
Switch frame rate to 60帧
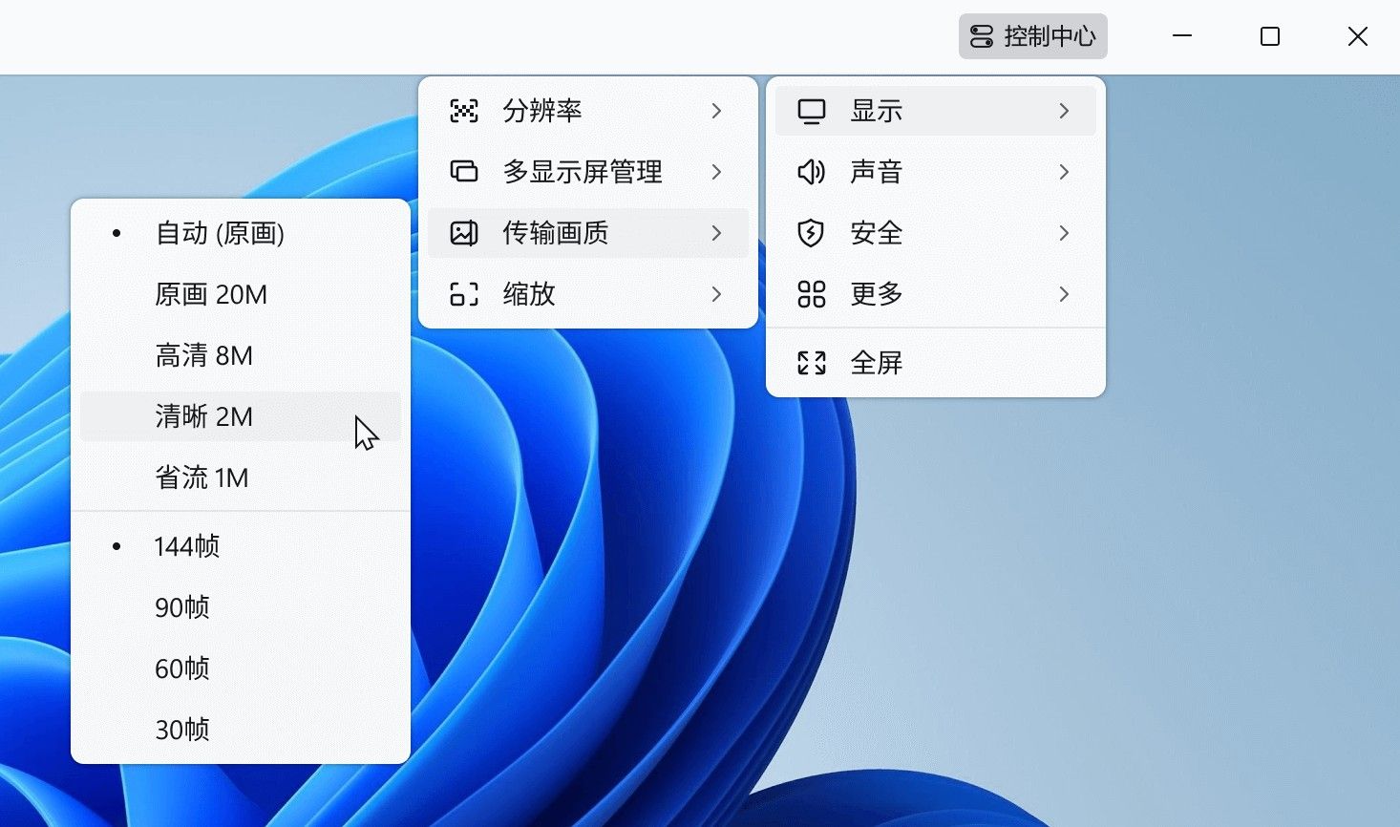click(181, 668)
